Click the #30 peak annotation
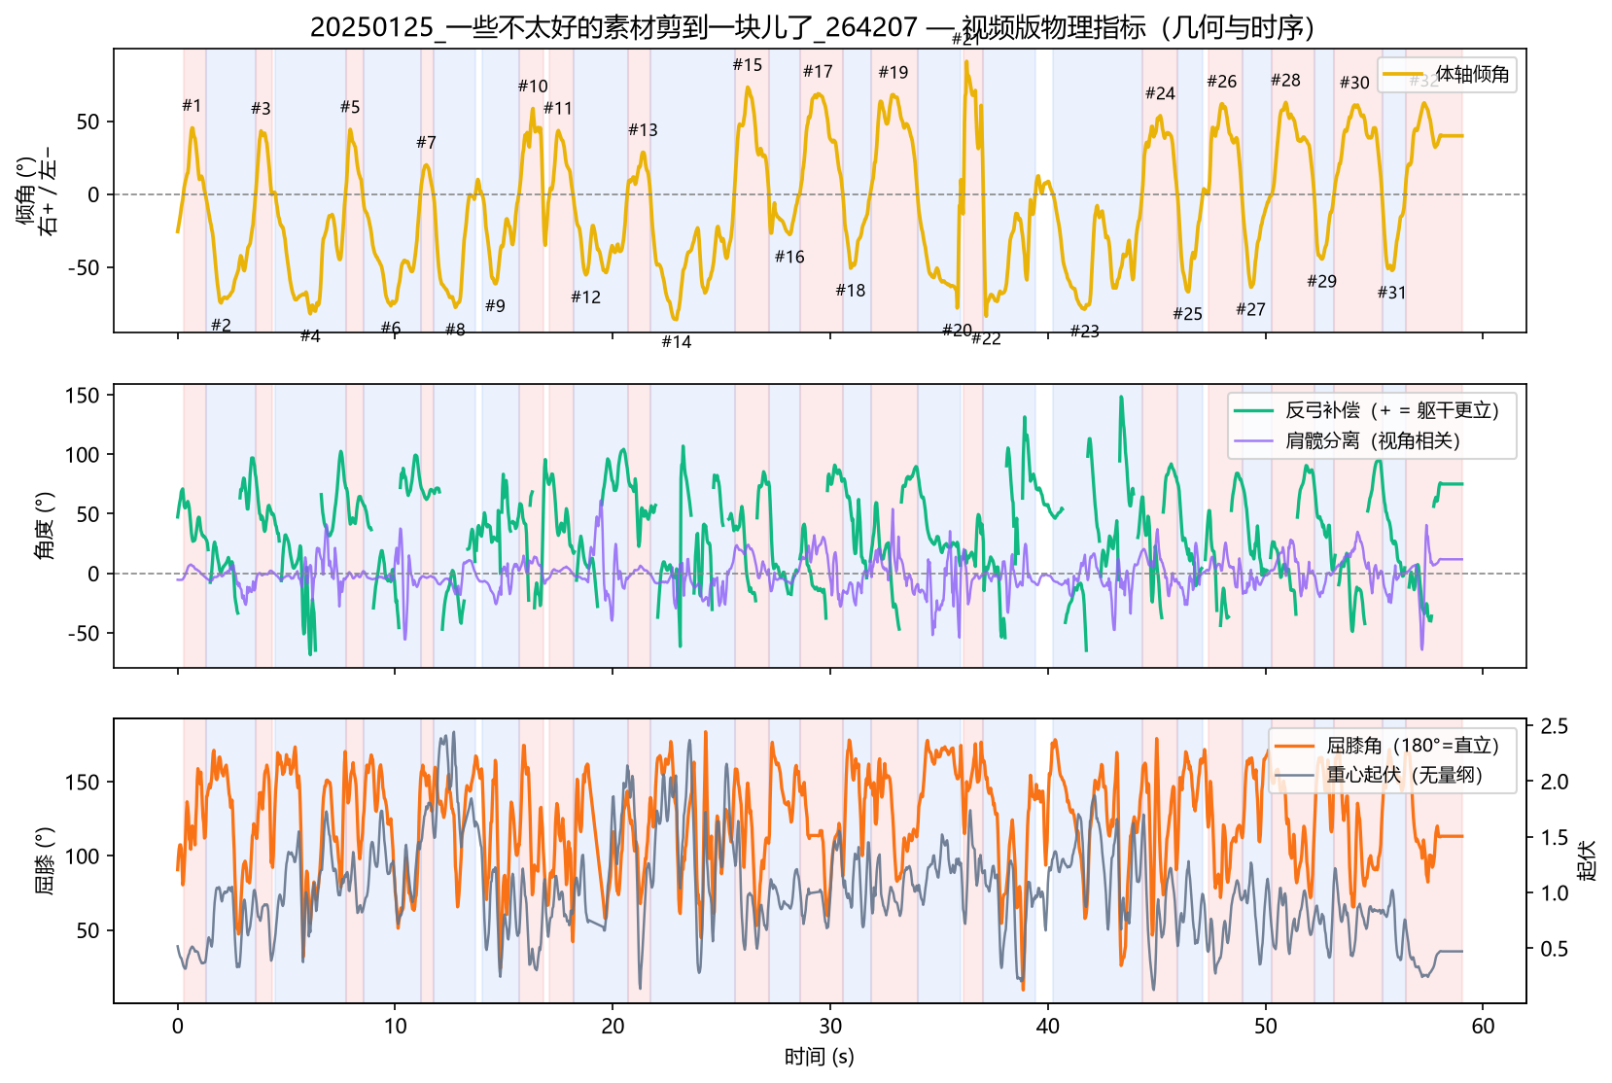 1354,83
